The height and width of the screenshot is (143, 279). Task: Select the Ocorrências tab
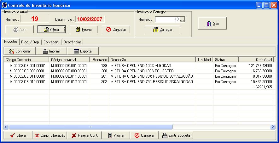pyautogui.click(x=72, y=42)
